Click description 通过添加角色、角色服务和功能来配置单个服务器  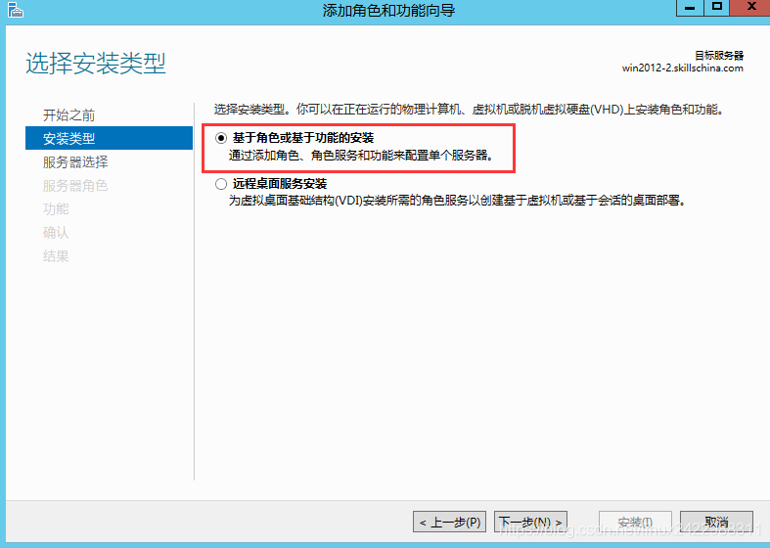tap(361, 156)
